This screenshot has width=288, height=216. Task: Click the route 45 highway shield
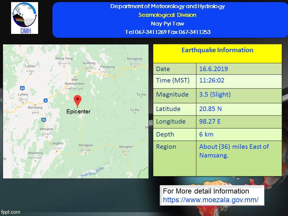(43, 120)
